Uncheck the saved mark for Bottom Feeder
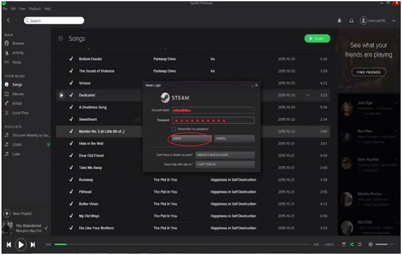The width and height of the screenshot is (402, 255). pyautogui.click(x=71, y=59)
